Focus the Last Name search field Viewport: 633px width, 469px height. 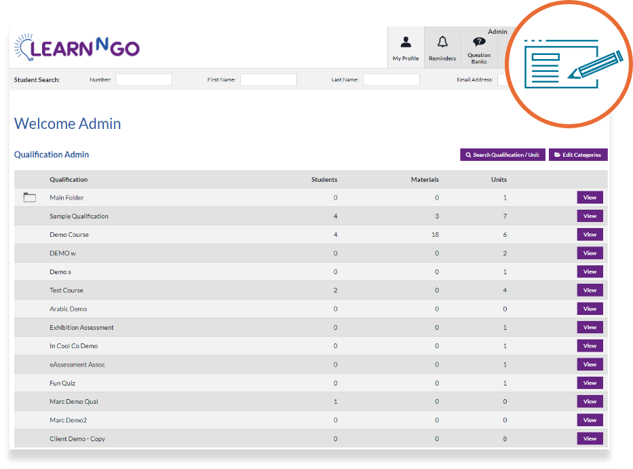[x=391, y=79]
